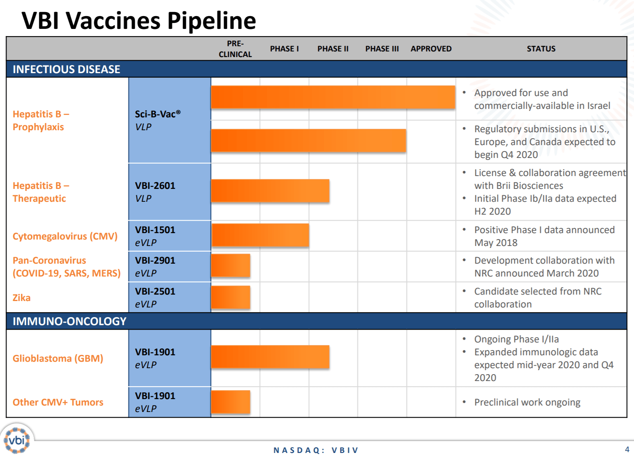Click "Candidate selected from NRC collaboration" status
634x459 pixels.
[538, 298]
